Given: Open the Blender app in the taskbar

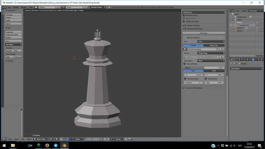Looking at the screenshot, I should pyautogui.click(x=64, y=145).
